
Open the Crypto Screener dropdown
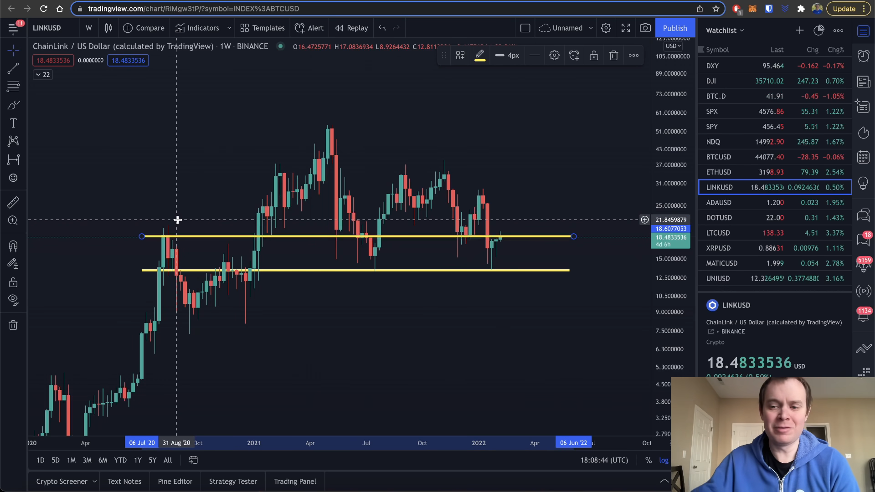[66, 481]
